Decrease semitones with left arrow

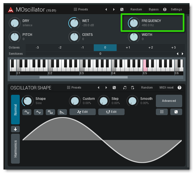coord(178,54)
